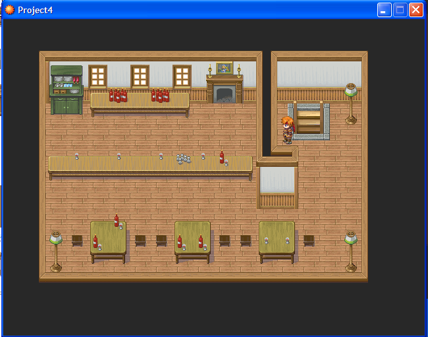This screenshot has width=428, height=337.
Task: Click the middle square table with two bottles
Action: click(192, 243)
